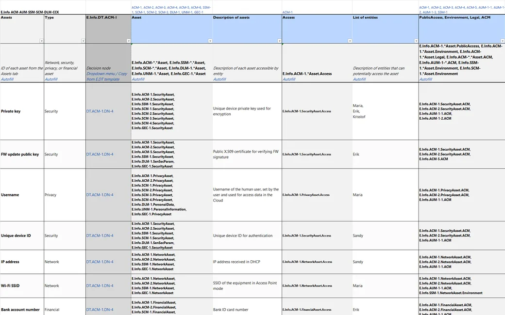Select 'E.Info.ACM-1.PrivacyAsset.Access' cell
Image resolution: width=505 pixels, height=315 pixels.
317,195
